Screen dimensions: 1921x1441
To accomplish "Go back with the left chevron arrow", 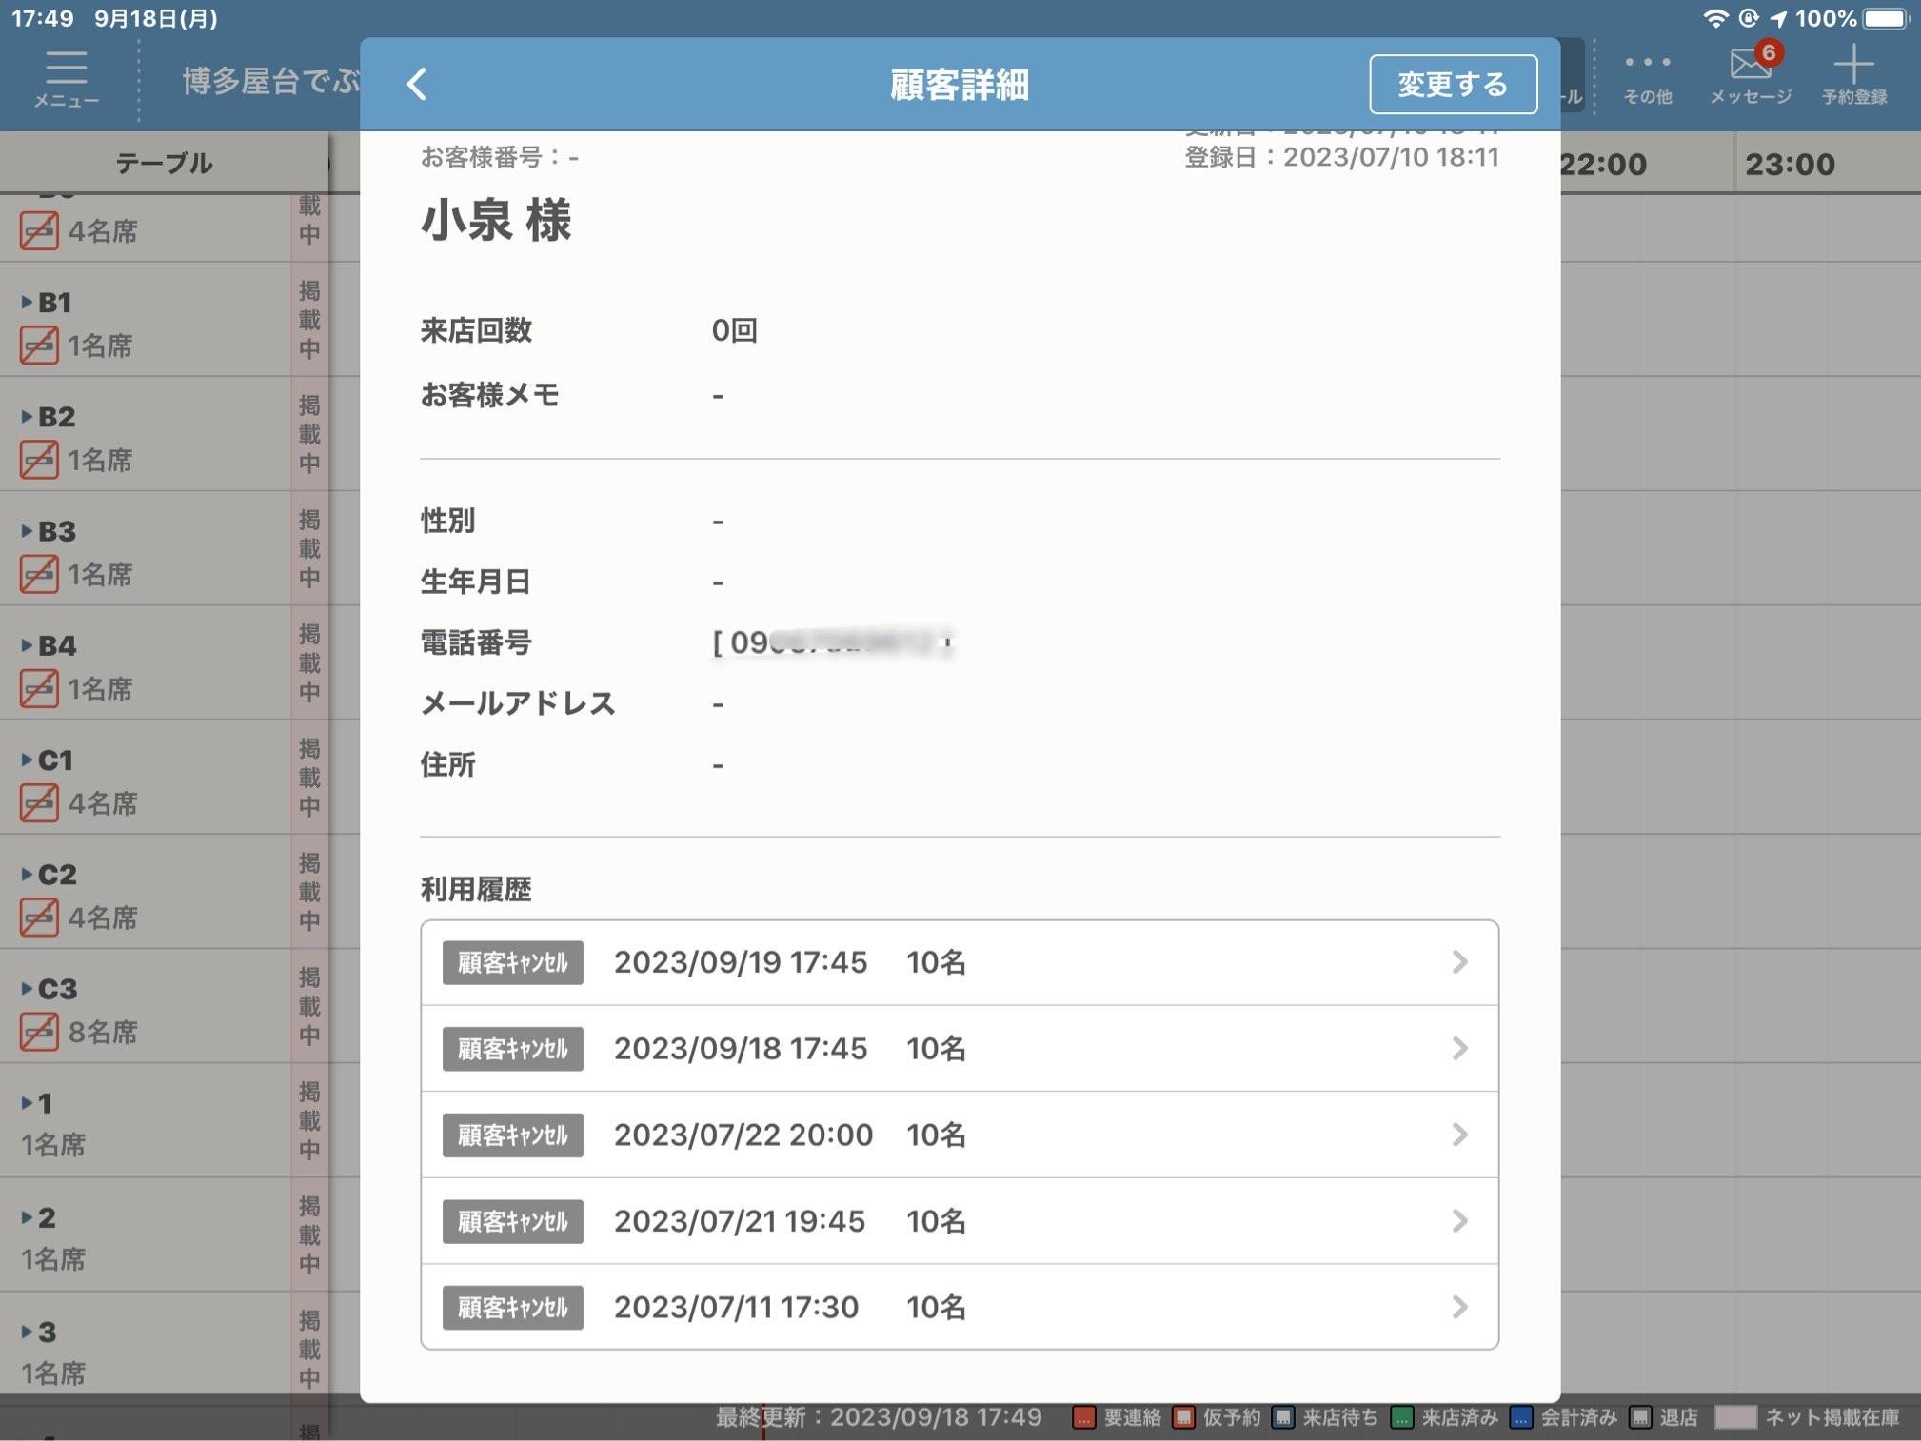I will pyautogui.click(x=417, y=84).
